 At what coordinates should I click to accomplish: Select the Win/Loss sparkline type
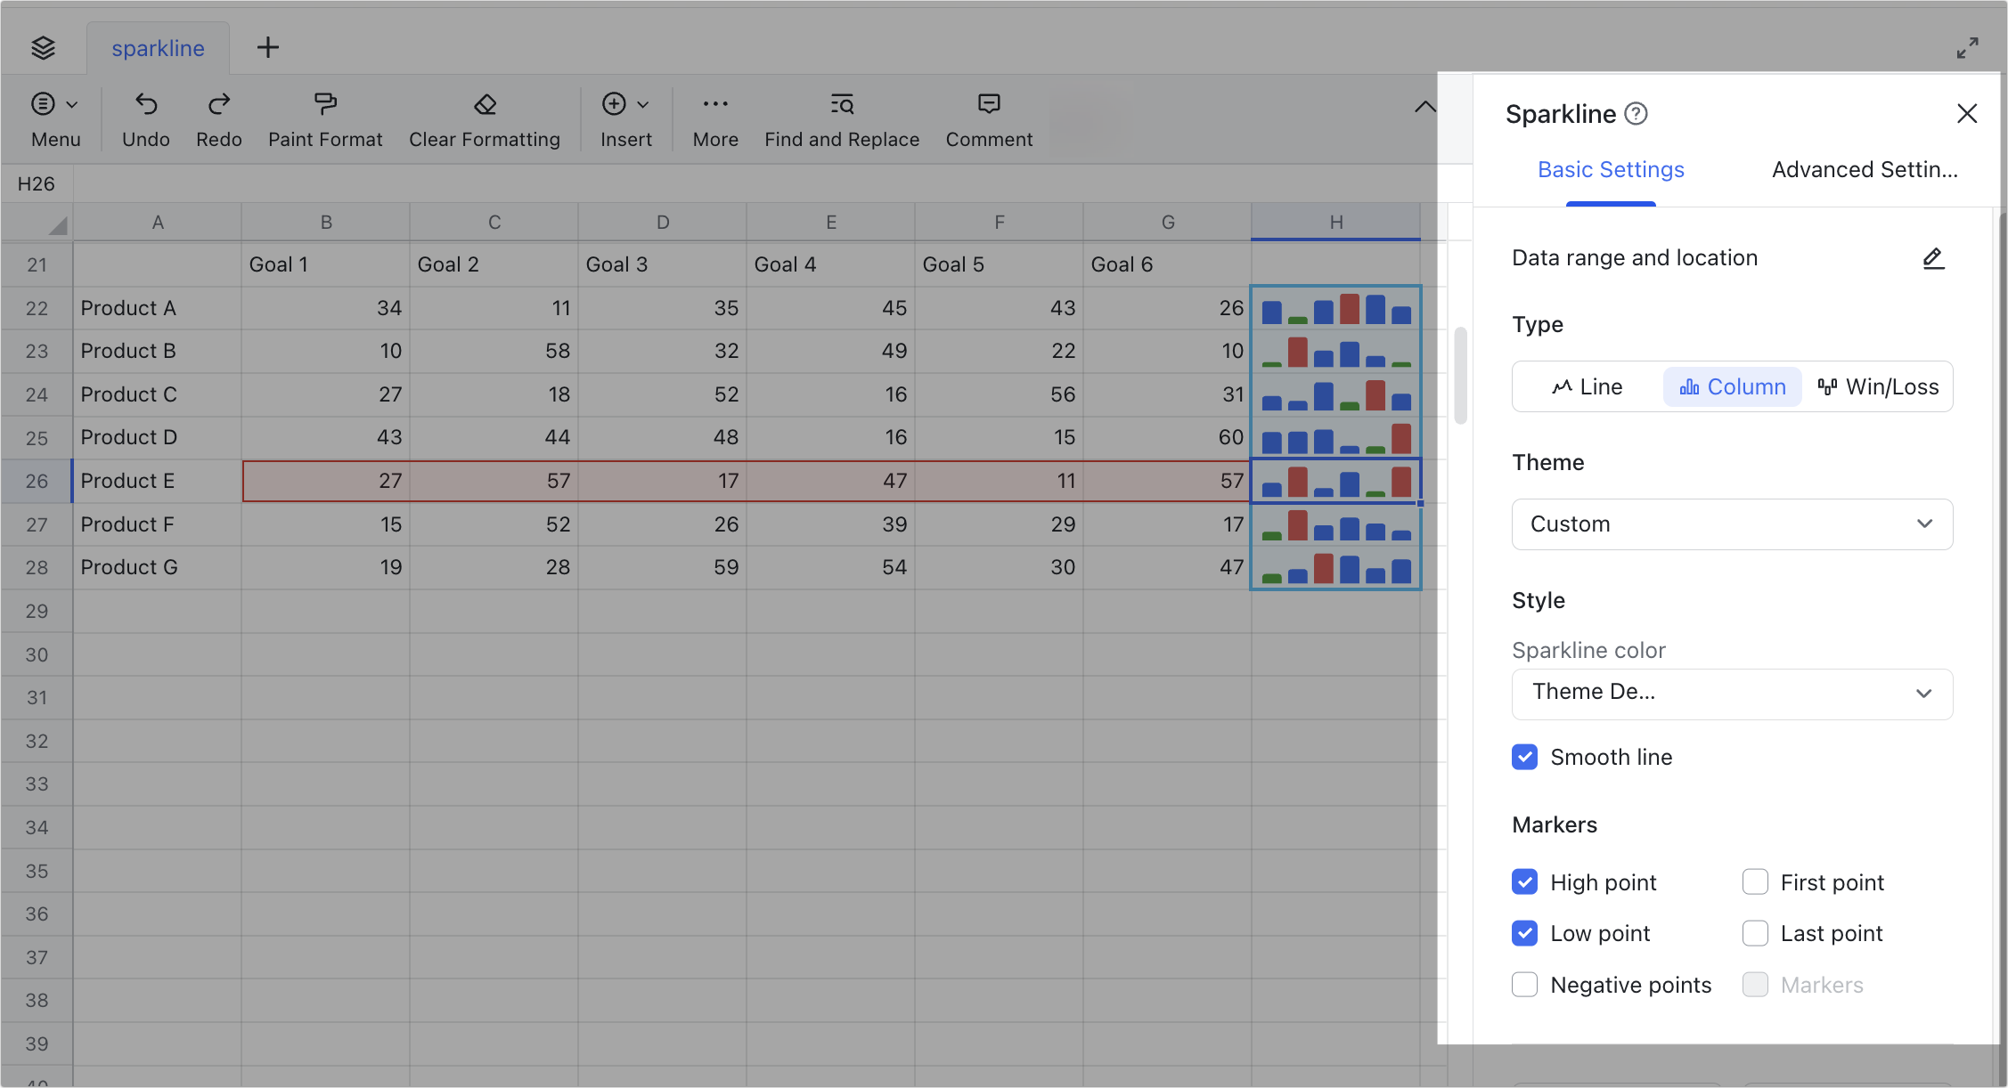coord(1878,386)
